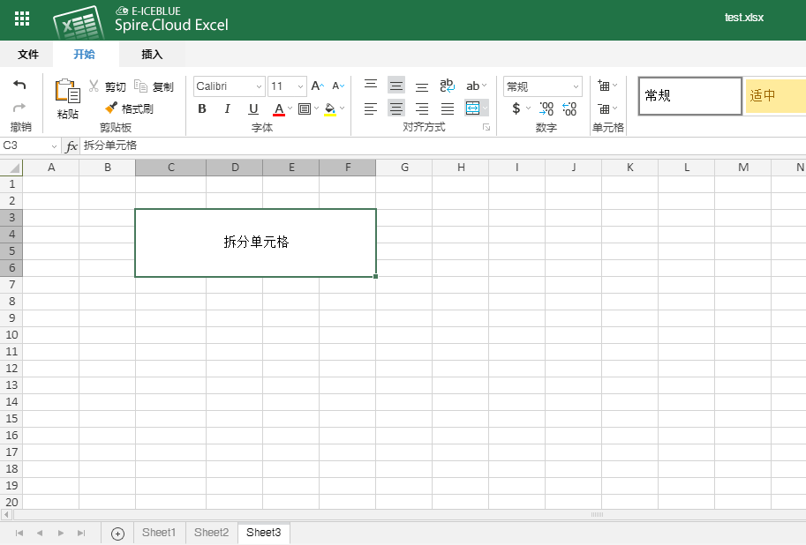This screenshot has height=545, width=806.
Task: Select the increase font size icon
Action: [316, 86]
